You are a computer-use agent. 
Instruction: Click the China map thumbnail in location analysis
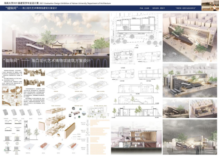coord(5,89)
